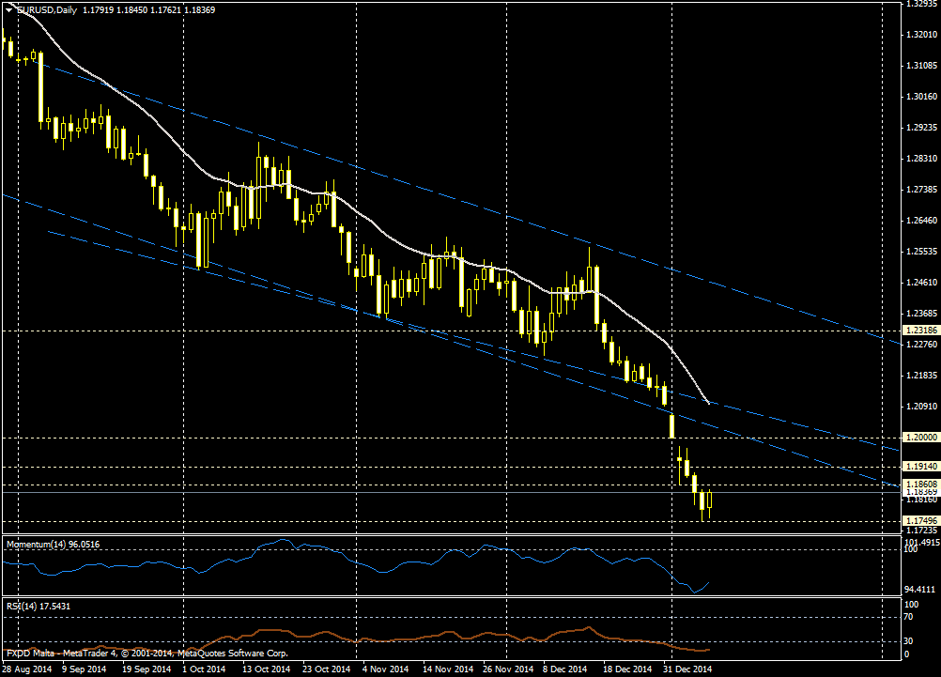Click the triangle marker beside the EURUSD title
Screen dimensions: 941x677
pyautogui.click(x=8, y=9)
